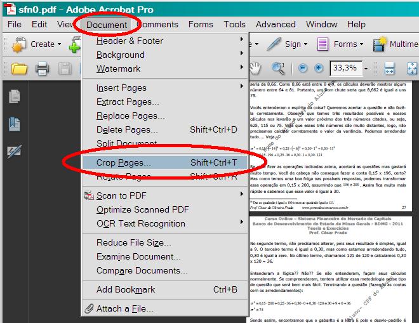
Task: Click the Forms toolbar icon
Action: click(323, 44)
